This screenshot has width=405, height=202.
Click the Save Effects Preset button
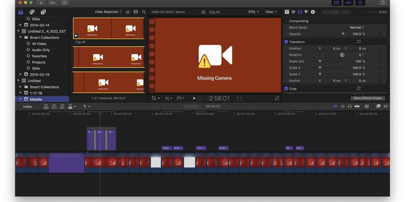368,98
